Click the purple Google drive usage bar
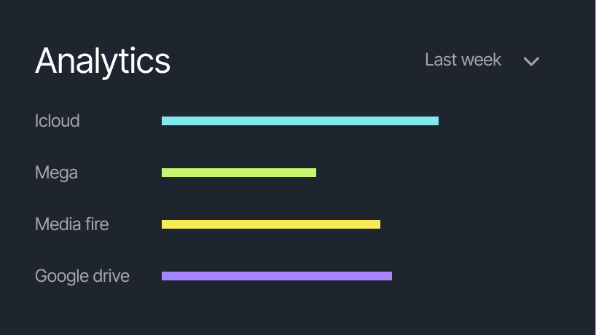Screen dimensions: 596x335 [x=277, y=276]
